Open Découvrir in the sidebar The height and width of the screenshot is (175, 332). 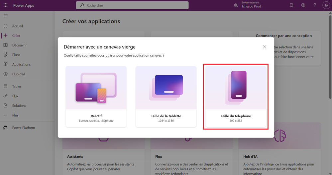point(19,45)
